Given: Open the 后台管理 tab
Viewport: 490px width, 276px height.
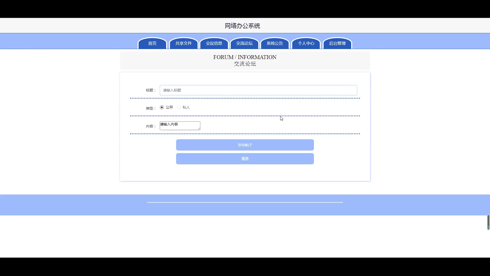Looking at the screenshot, I should tap(337, 43).
